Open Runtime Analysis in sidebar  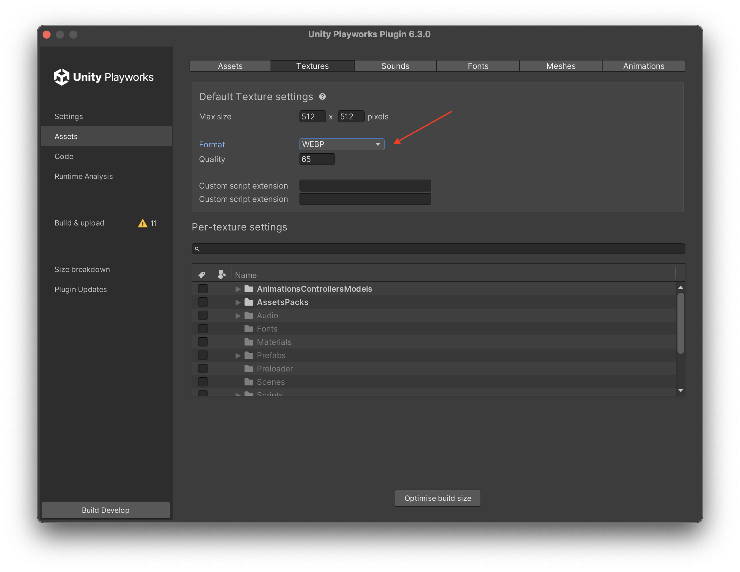(106, 177)
